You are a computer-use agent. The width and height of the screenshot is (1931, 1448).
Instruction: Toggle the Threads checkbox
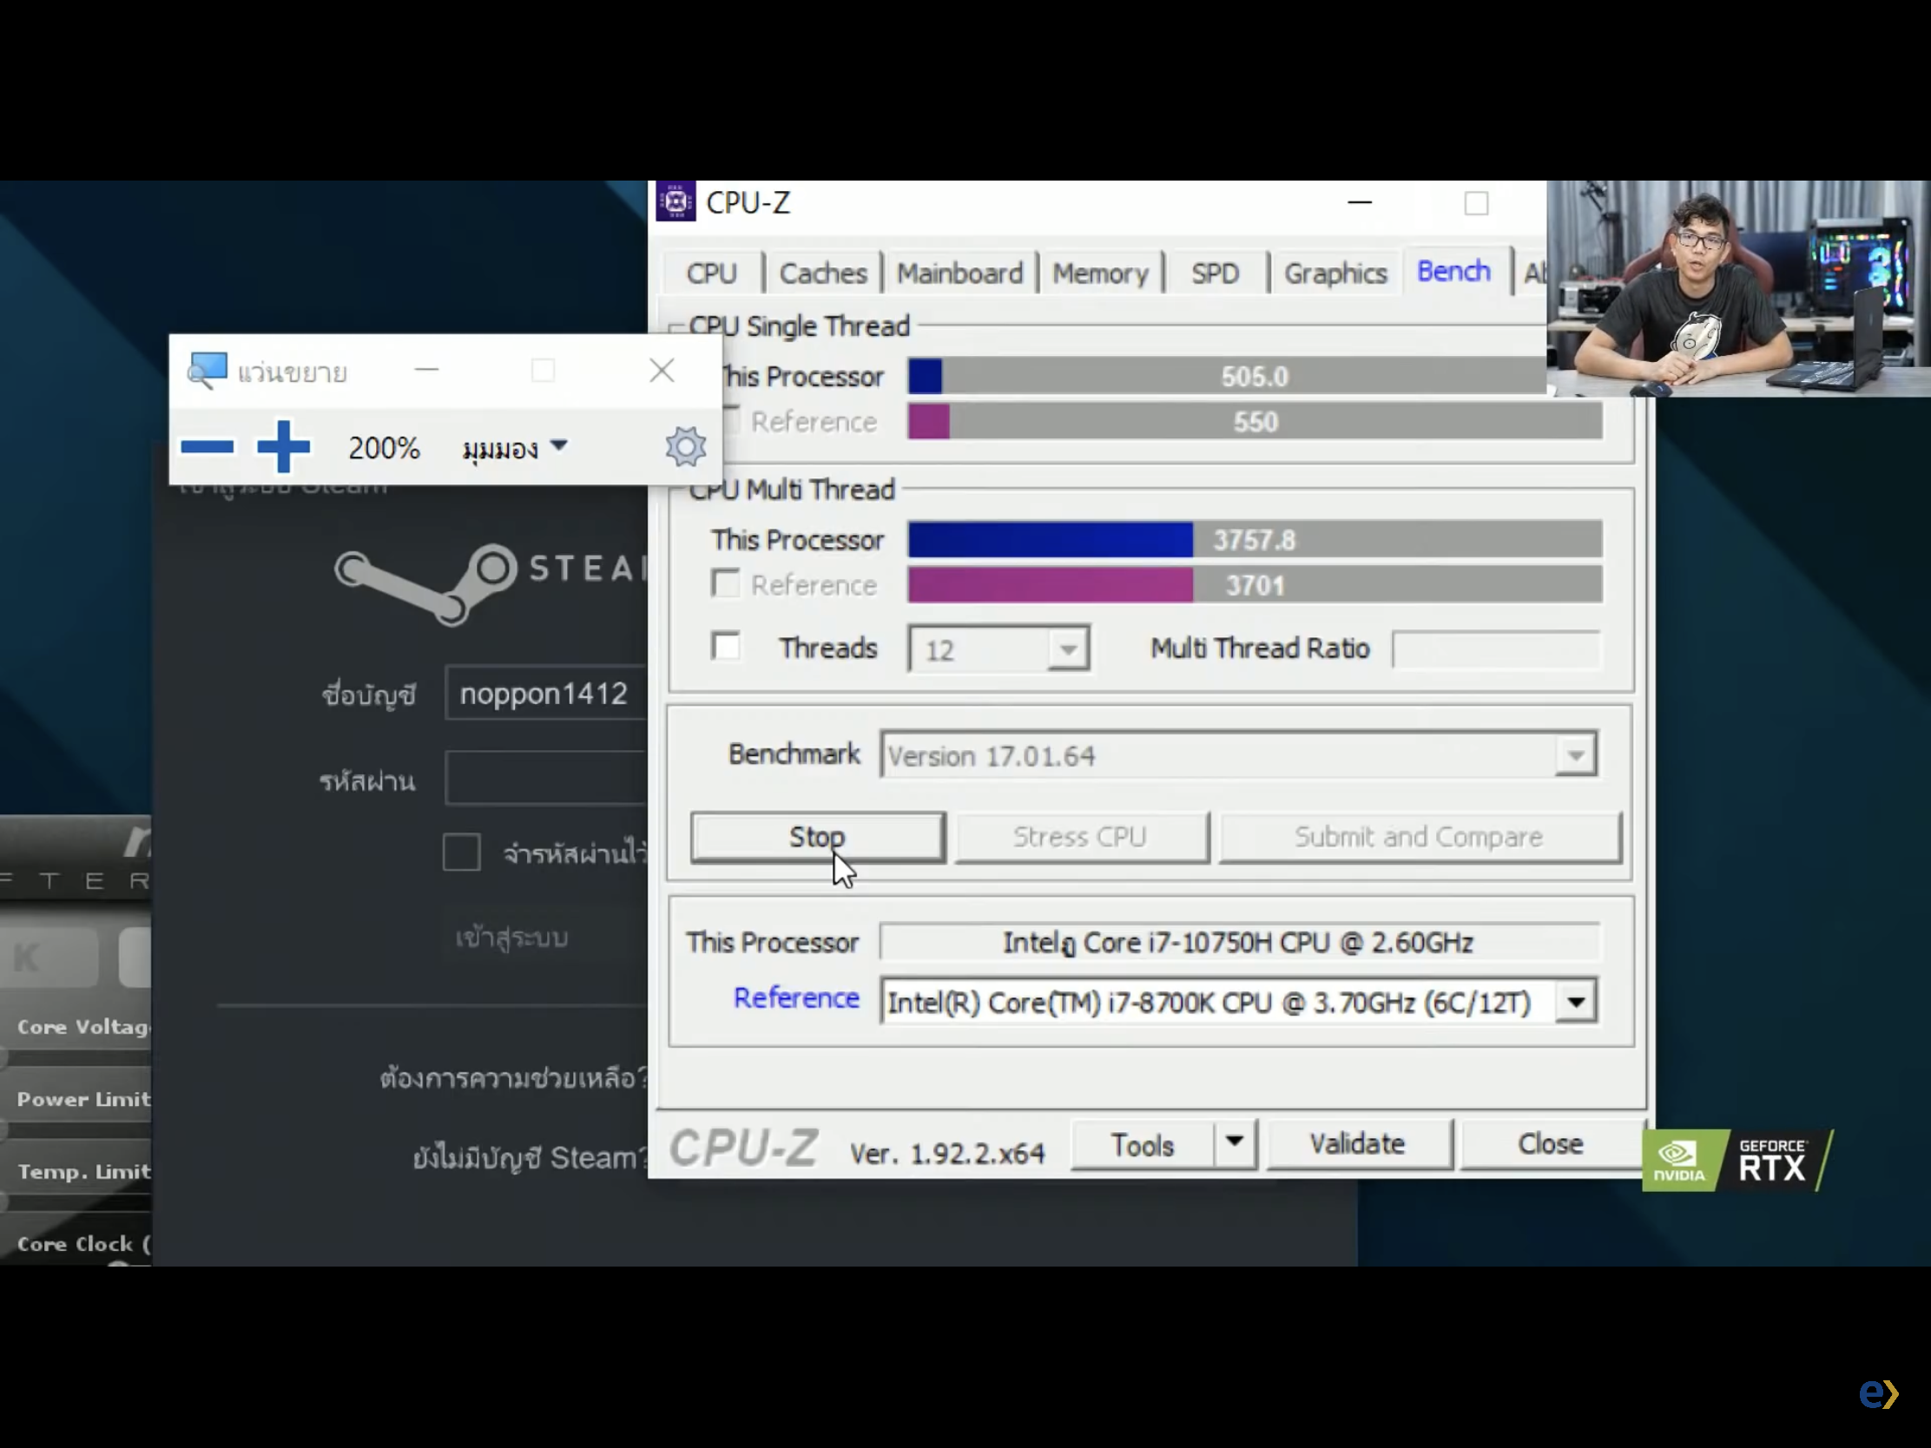(x=726, y=647)
